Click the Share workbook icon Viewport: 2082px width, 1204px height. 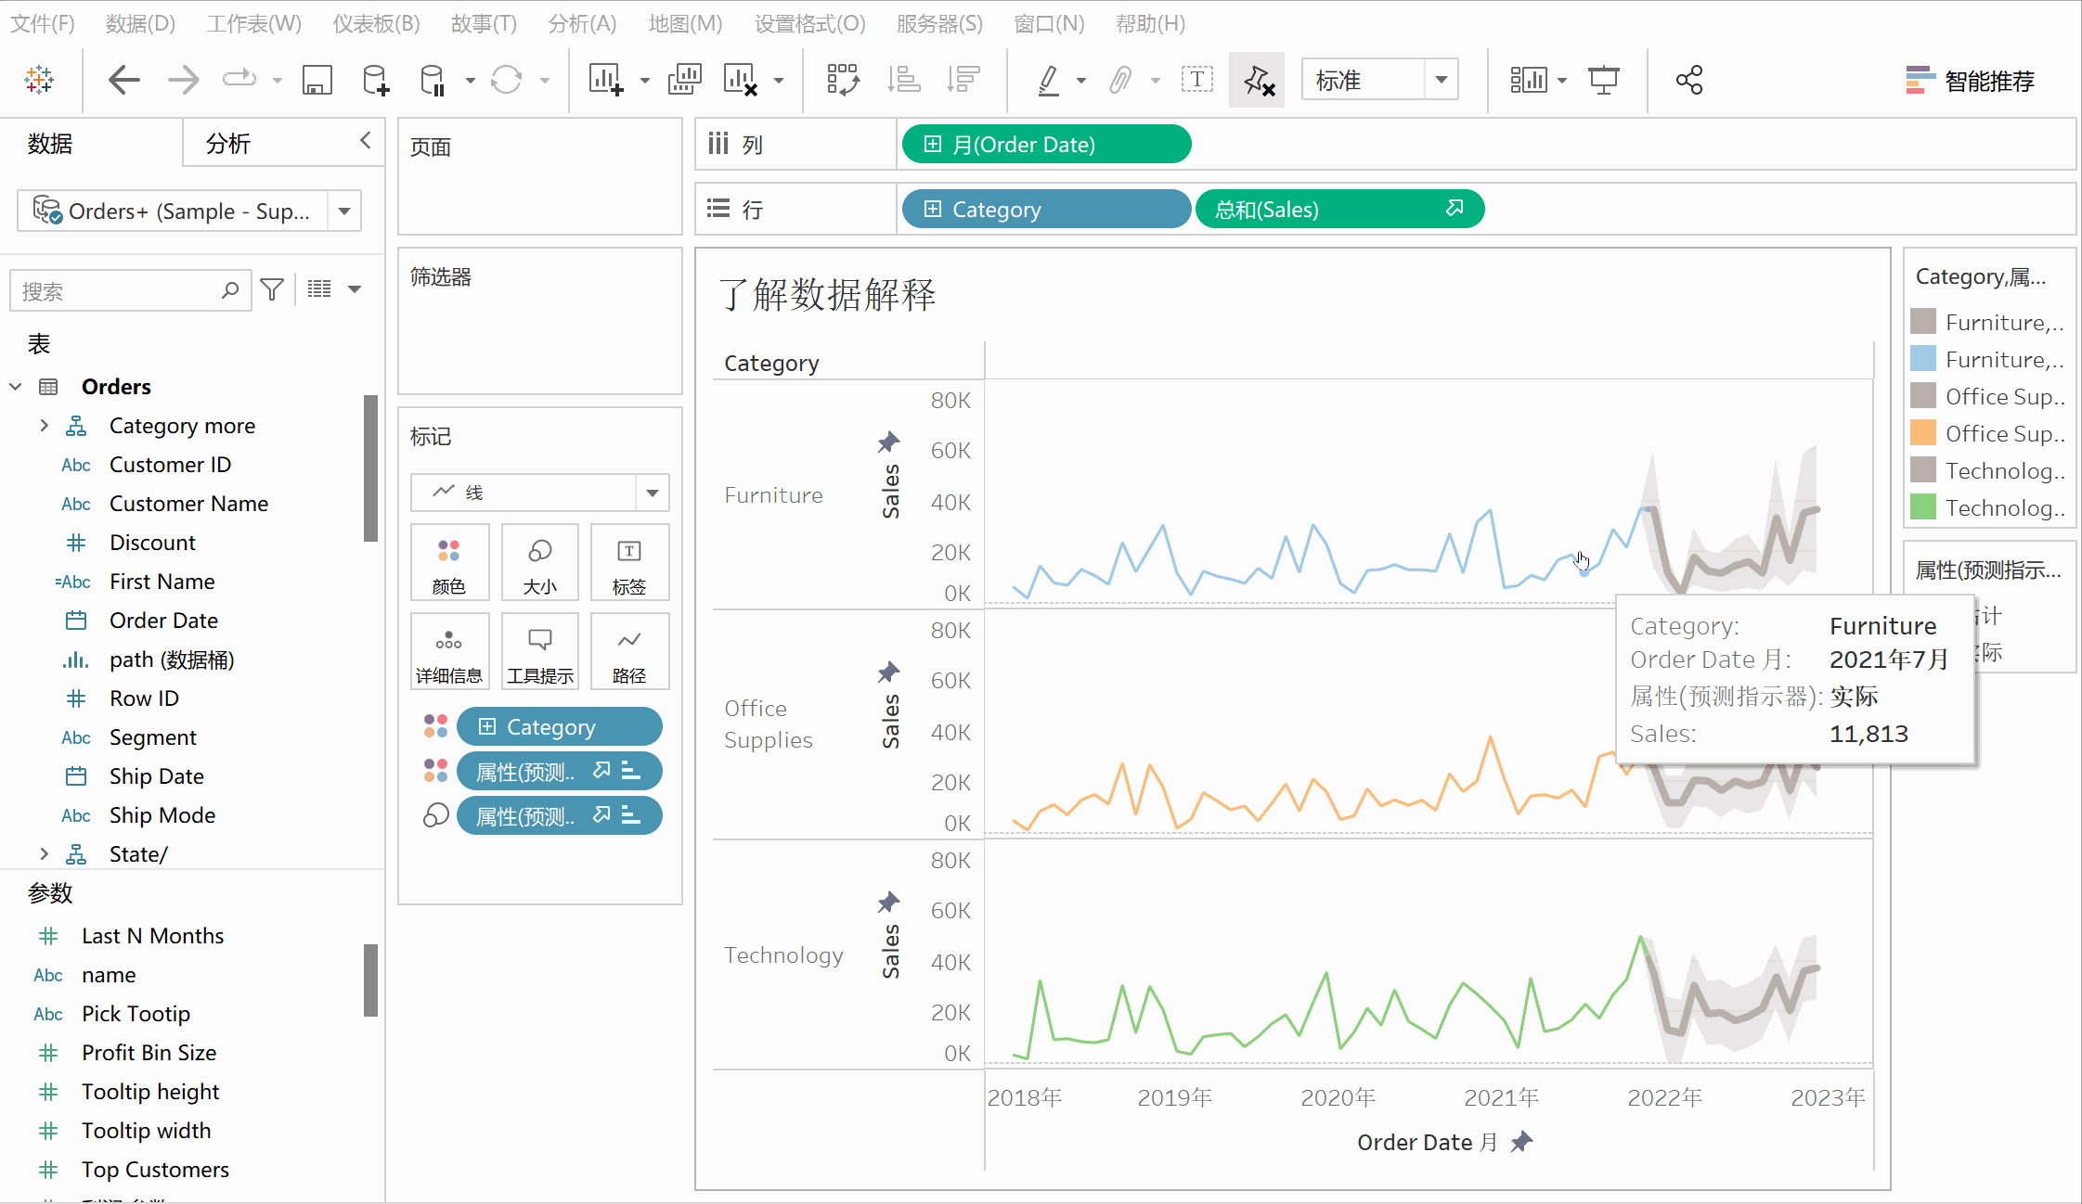pos(1688,81)
